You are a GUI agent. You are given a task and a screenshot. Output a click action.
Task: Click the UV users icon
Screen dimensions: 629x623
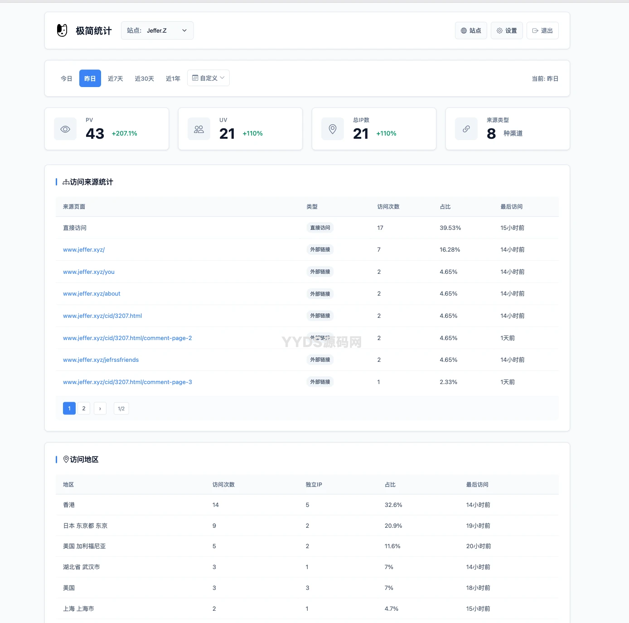pyautogui.click(x=199, y=129)
